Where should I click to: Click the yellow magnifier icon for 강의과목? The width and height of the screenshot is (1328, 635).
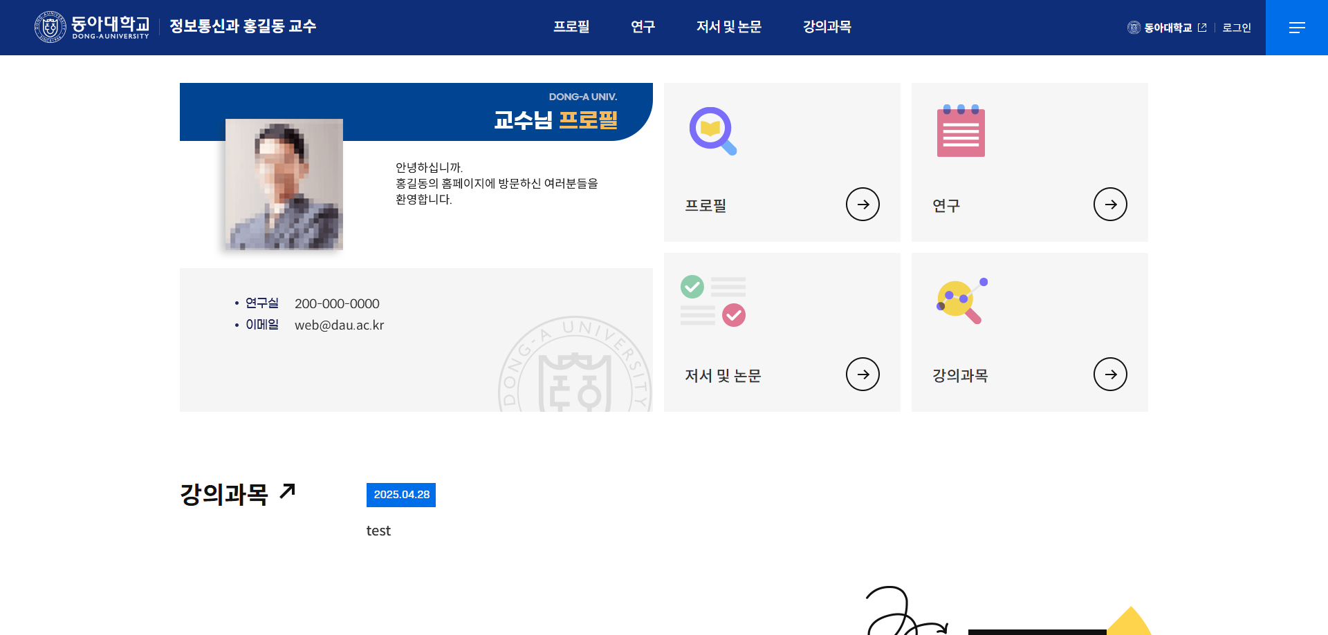click(x=960, y=301)
